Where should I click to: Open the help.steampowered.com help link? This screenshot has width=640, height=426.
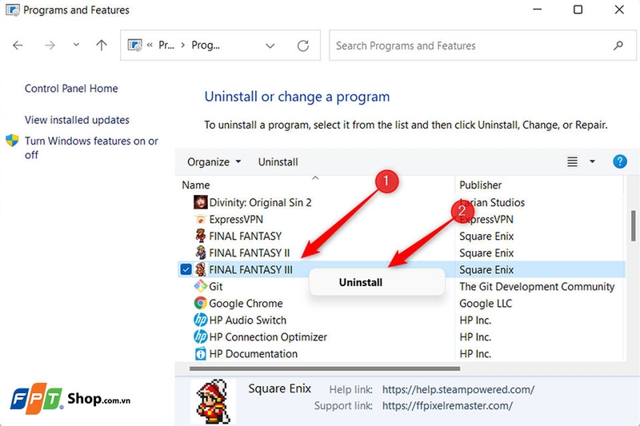458,390
